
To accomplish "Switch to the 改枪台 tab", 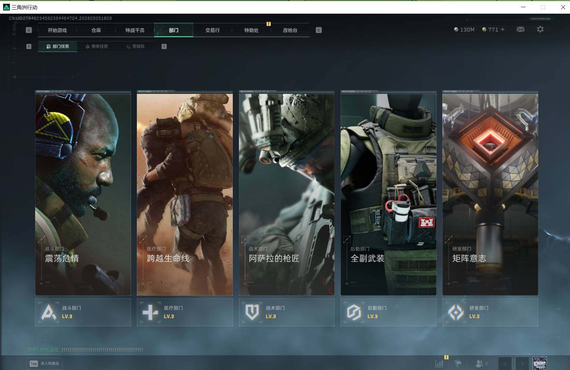I will [290, 30].
